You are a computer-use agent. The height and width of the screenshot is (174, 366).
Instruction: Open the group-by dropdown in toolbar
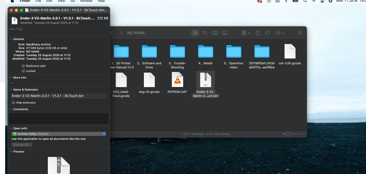tap(246, 33)
